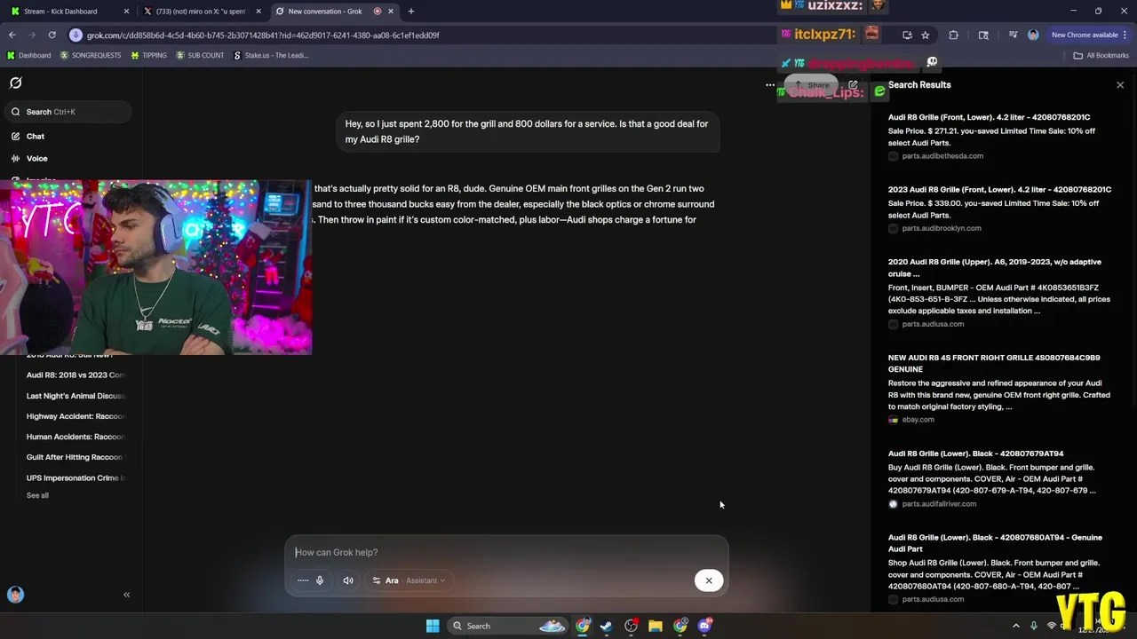Screen dimensions: 1137x639
Task: Open Discord from the taskbar
Action: [x=705, y=626]
